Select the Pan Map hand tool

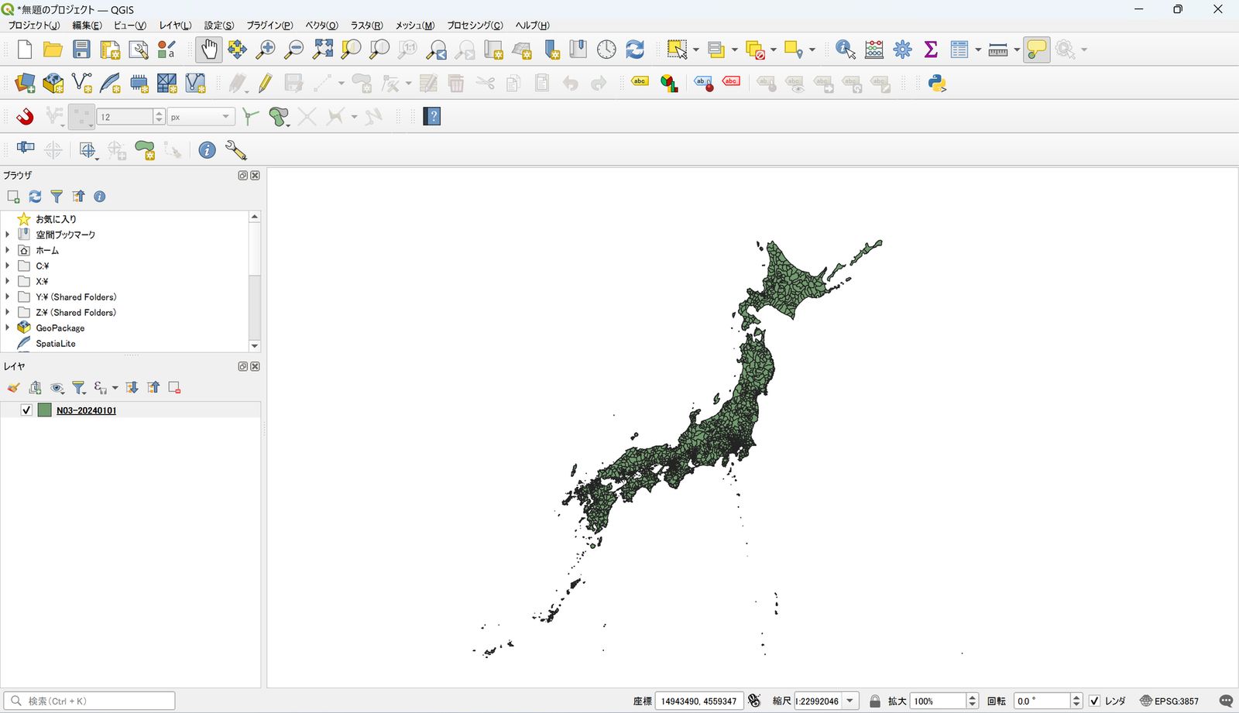208,50
